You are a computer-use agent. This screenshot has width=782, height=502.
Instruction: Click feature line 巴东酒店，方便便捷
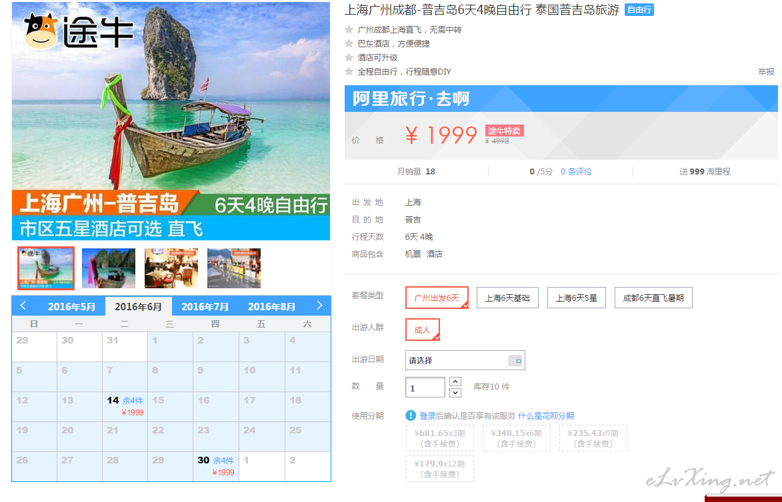click(393, 44)
